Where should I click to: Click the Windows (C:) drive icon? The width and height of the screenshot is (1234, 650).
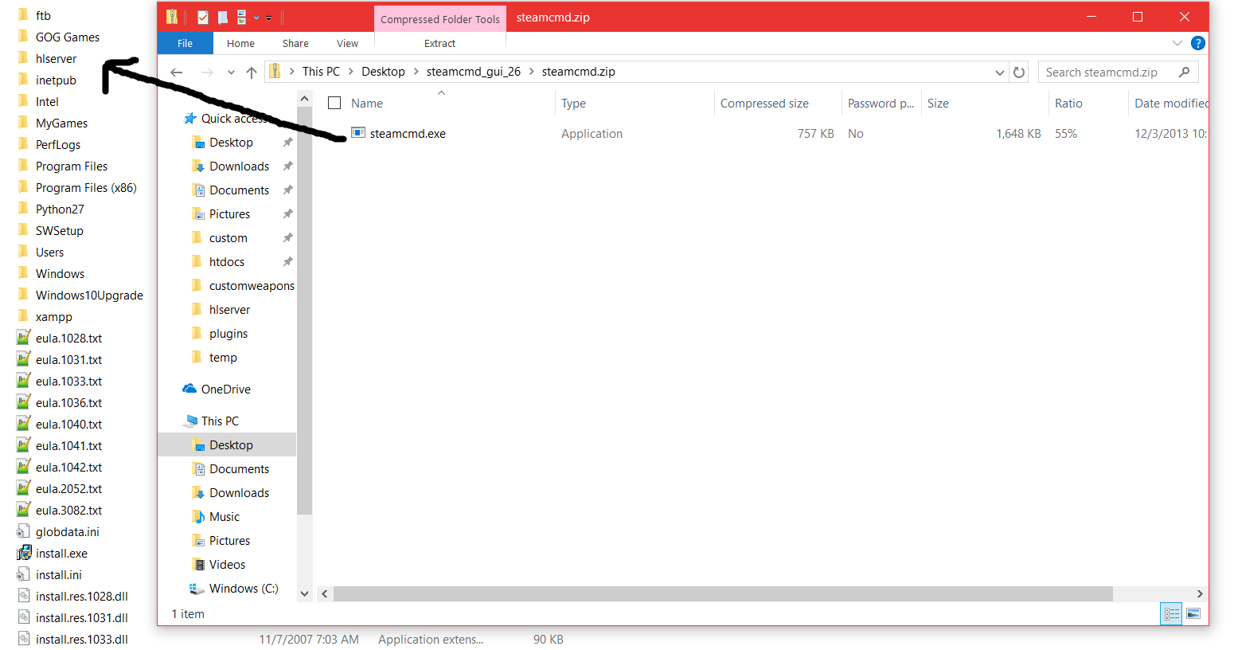pyautogui.click(x=196, y=588)
